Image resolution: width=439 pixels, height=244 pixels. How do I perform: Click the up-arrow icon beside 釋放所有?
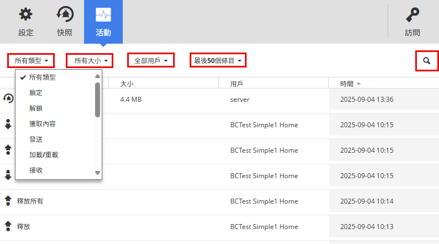click(x=8, y=201)
